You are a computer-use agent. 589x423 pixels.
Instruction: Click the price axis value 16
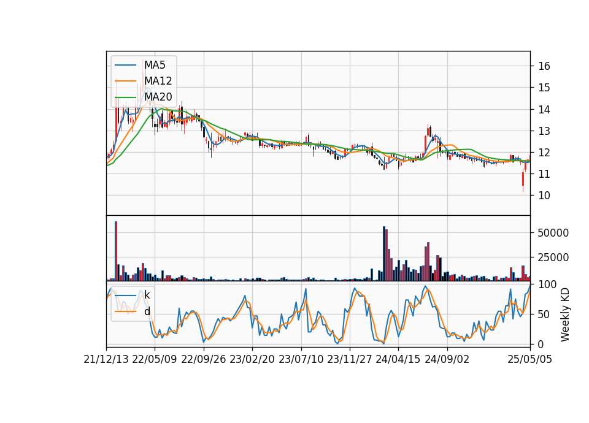[x=544, y=66]
